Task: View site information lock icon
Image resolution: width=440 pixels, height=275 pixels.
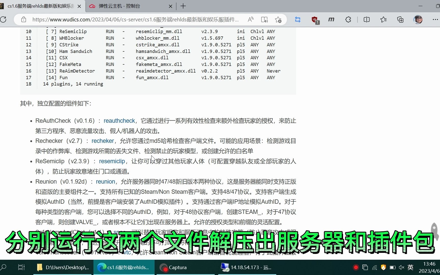Action: [24, 19]
